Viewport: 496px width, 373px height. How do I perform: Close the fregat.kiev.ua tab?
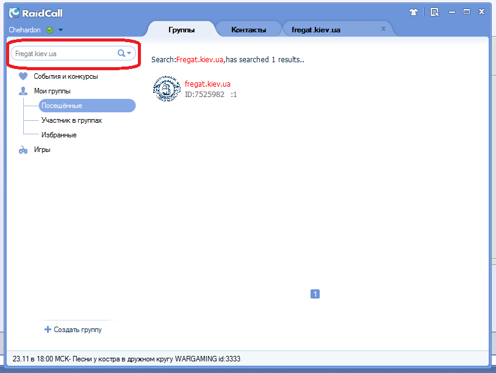pos(383,29)
